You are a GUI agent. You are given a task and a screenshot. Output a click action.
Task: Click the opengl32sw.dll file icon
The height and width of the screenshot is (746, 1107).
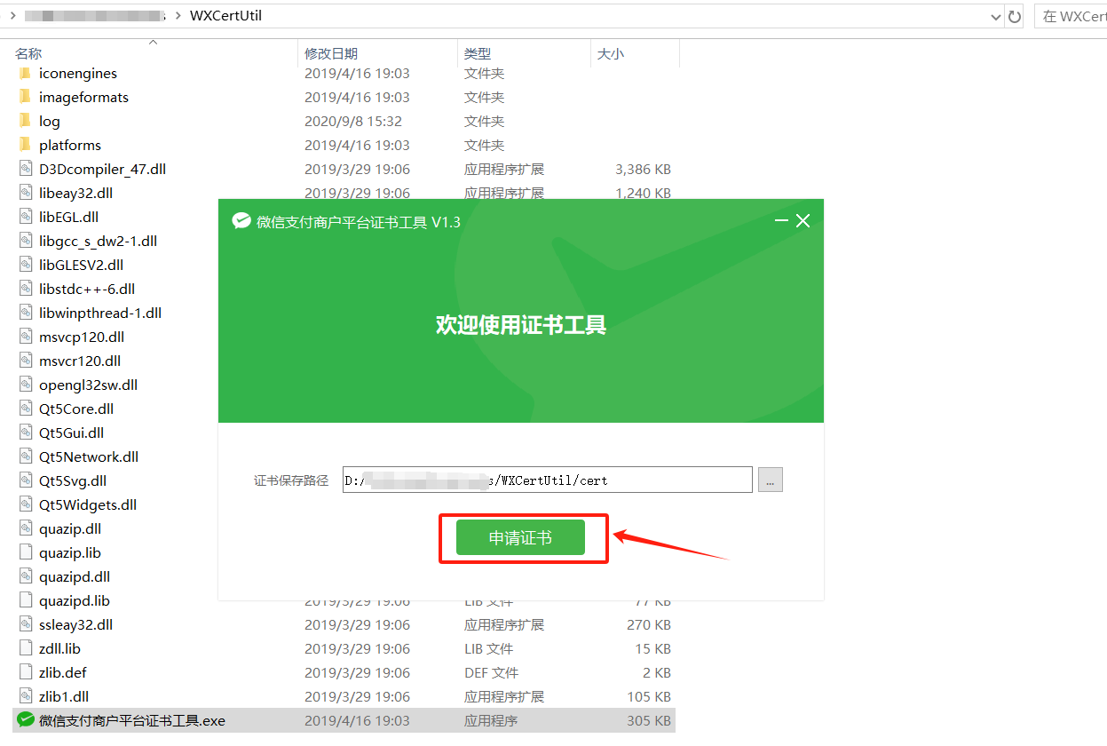coord(25,385)
